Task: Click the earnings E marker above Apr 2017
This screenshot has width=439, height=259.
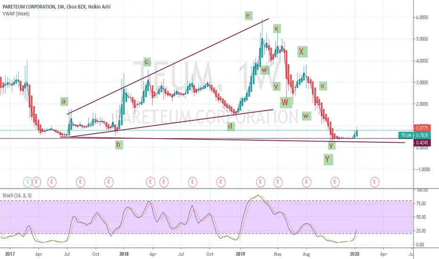Action: 36,182
